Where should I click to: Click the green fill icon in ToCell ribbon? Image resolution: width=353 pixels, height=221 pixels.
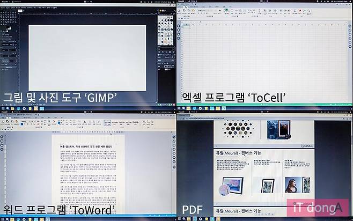coord(226,10)
